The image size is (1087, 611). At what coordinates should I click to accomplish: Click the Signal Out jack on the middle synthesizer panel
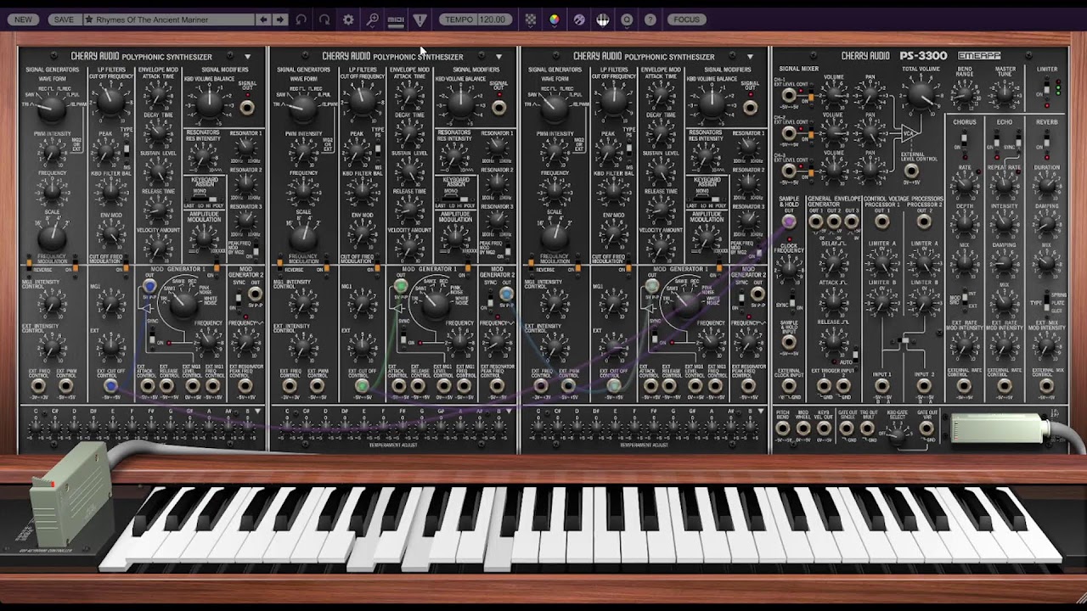(x=498, y=108)
